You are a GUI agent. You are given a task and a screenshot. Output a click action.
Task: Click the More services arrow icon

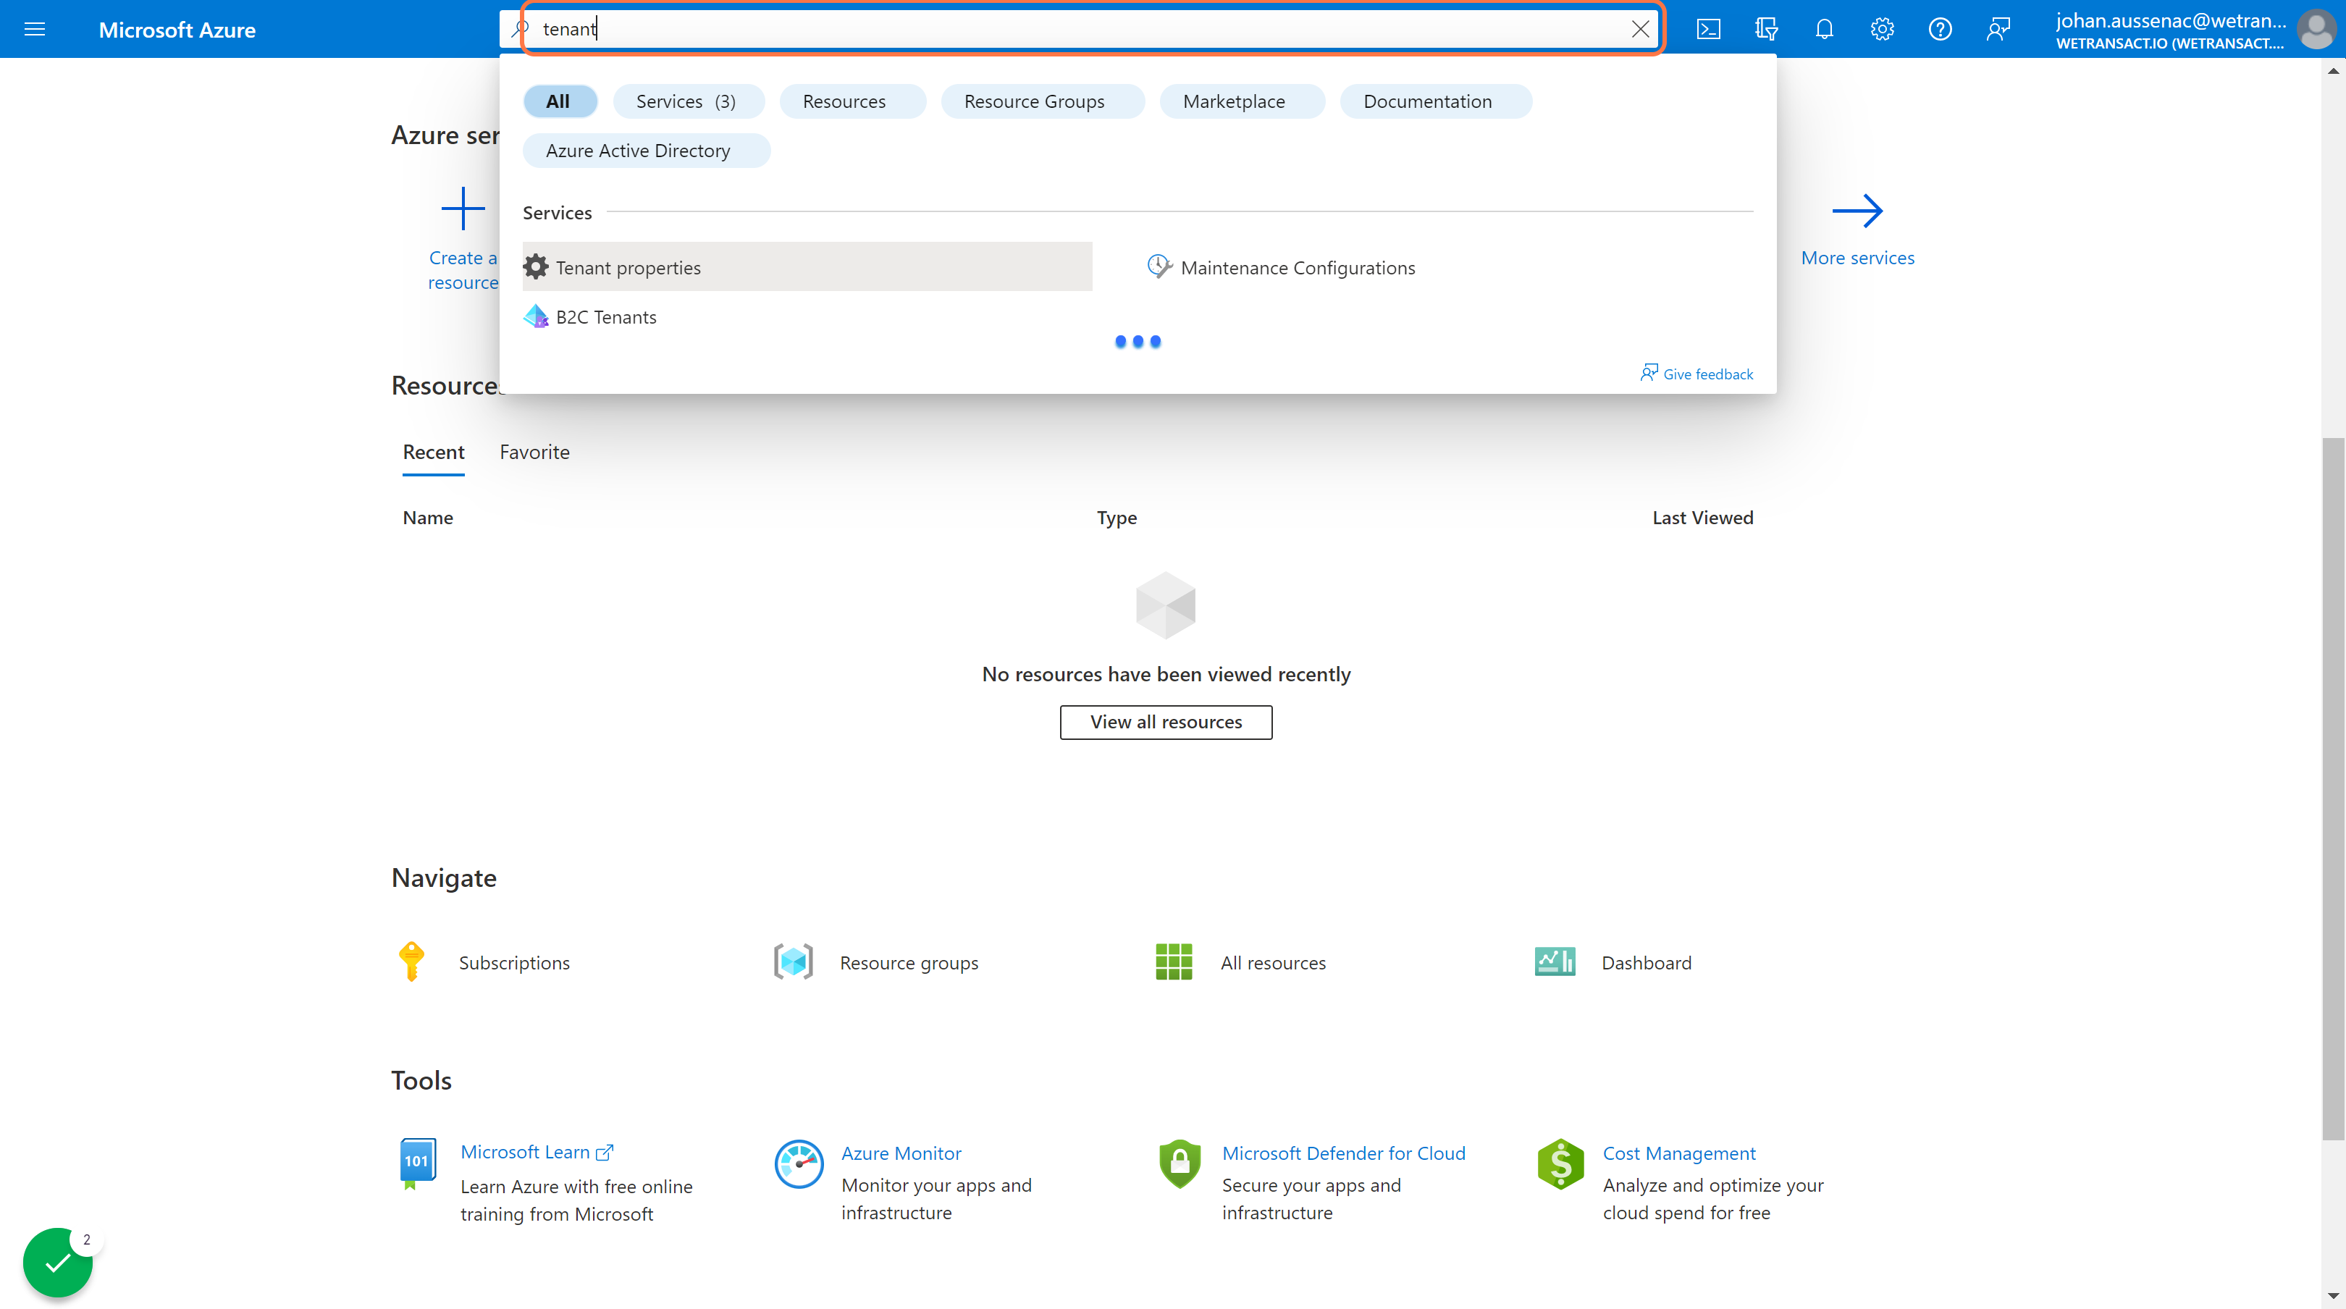[x=1857, y=211]
